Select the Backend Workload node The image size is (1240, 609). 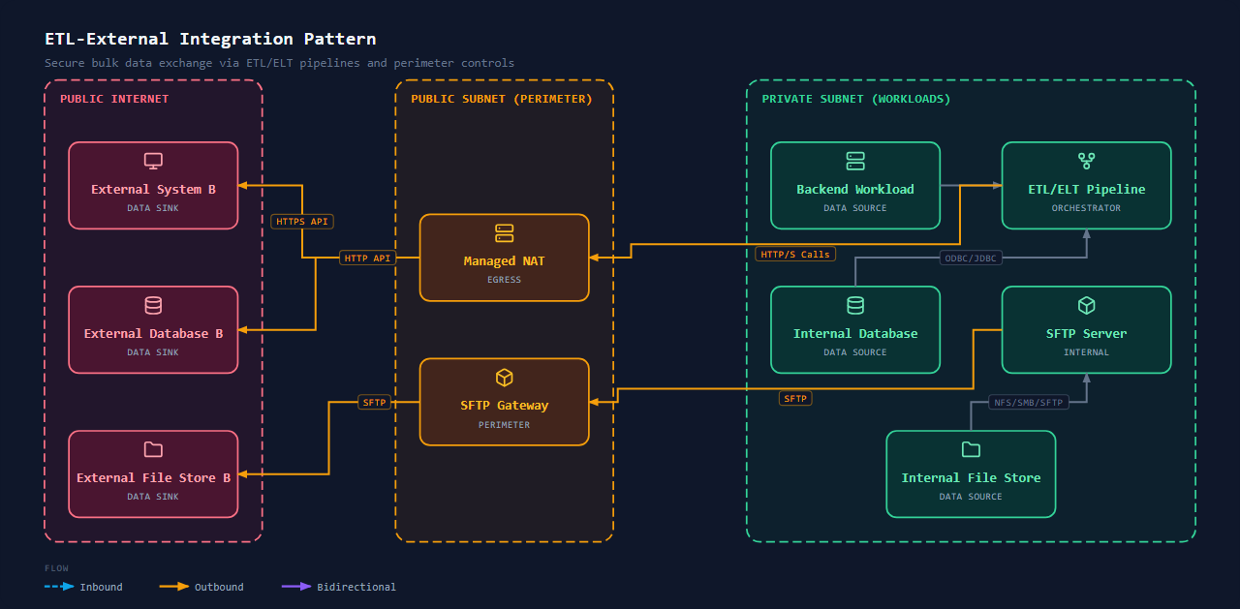[x=855, y=186]
